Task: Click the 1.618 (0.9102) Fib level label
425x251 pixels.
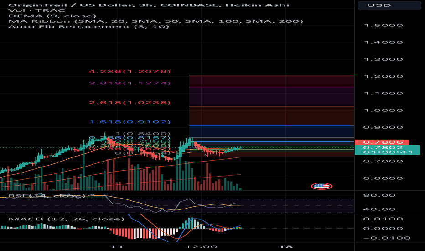Action: [130, 122]
